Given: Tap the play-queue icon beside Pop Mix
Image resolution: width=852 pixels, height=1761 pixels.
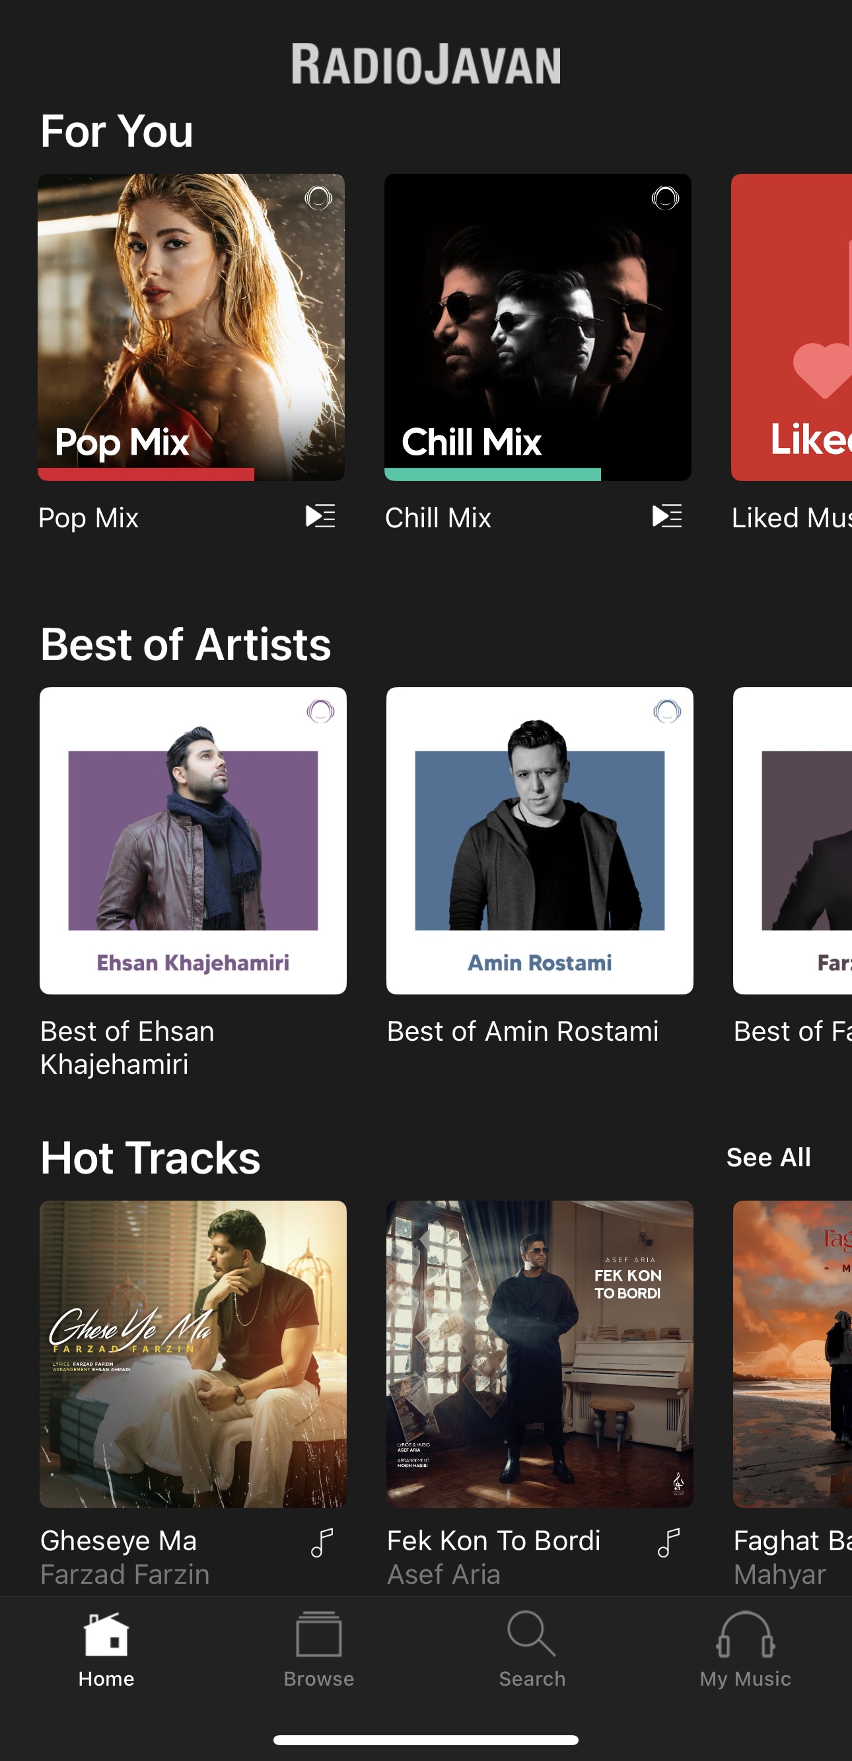Looking at the screenshot, I should point(320,516).
